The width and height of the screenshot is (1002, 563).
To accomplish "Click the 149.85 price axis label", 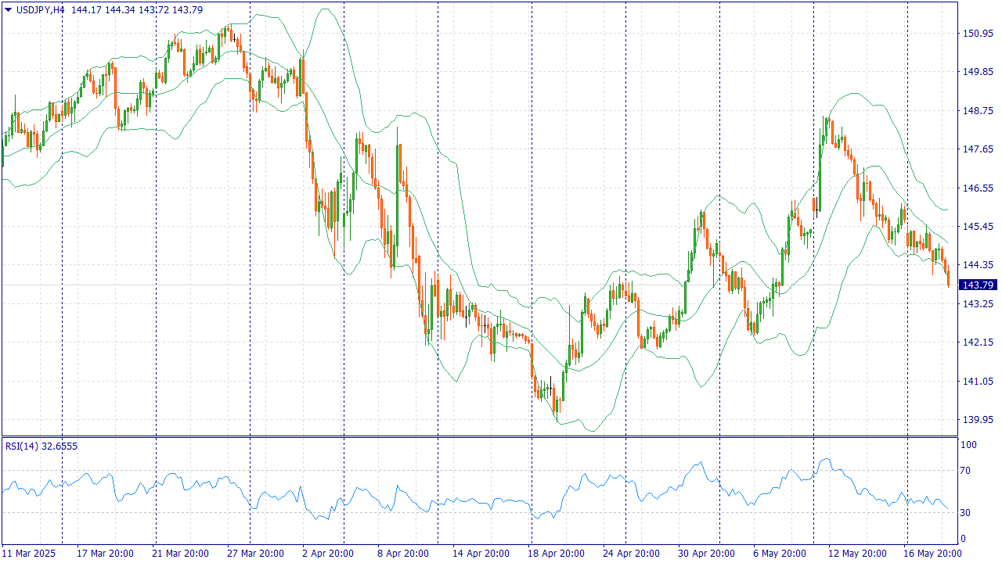I will coord(978,72).
